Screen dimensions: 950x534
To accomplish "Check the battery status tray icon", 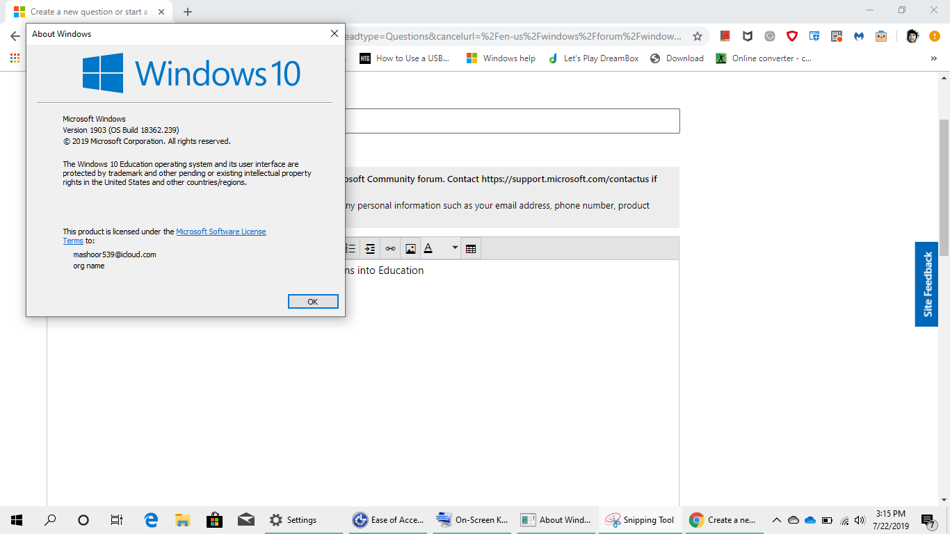I will coord(828,520).
